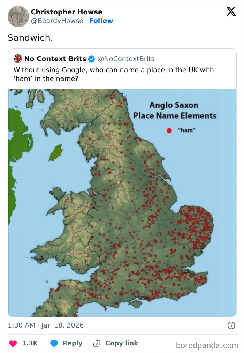Viewport: 244px width, 353px height.
Task: Visit the boredpanda.com watermark link
Action: 208,343
